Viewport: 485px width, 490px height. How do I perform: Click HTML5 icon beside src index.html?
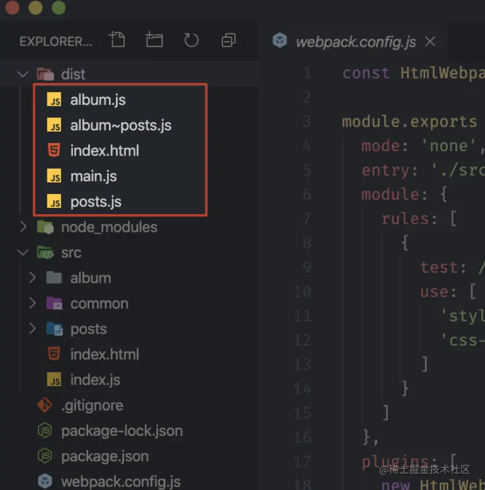coord(54,354)
